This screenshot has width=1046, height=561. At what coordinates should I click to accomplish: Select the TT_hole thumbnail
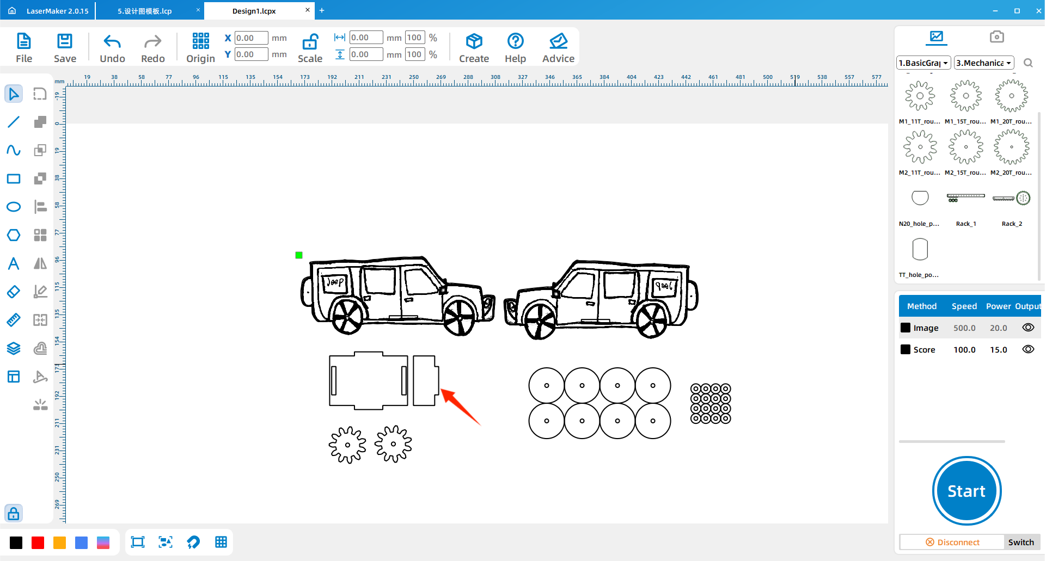coord(920,250)
